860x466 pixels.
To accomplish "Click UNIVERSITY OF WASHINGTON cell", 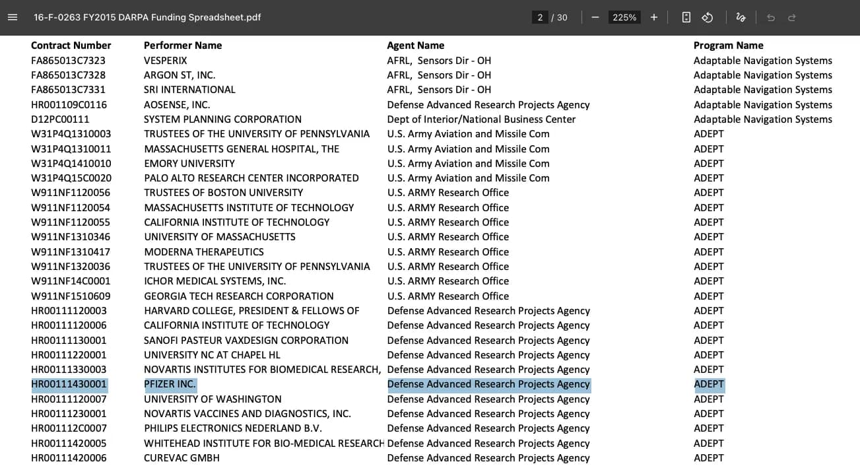I will [x=213, y=399].
